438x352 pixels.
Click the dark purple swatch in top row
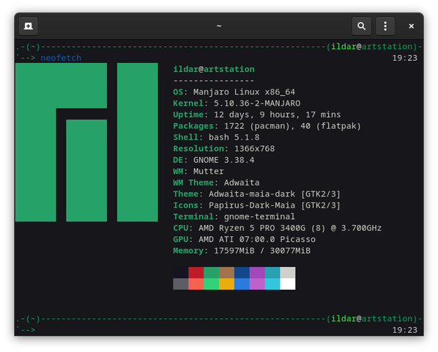pyautogui.click(x=257, y=273)
